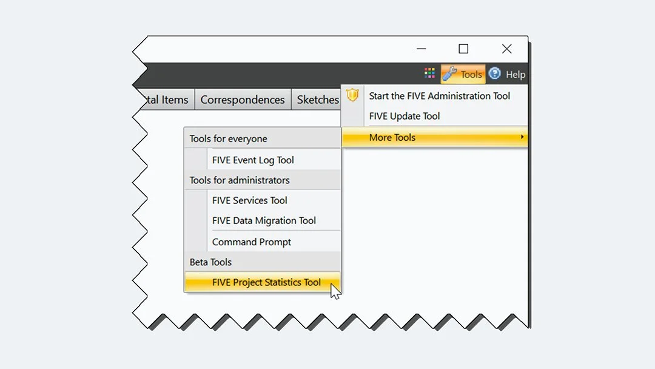Image resolution: width=655 pixels, height=369 pixels.
Task: Close the application window
Action: (x=506, y=49)
